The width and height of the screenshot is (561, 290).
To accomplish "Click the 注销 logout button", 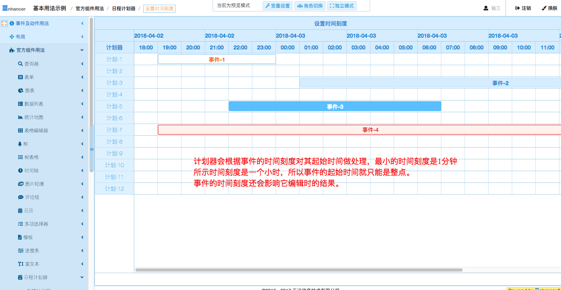I will tap(523, 8).
